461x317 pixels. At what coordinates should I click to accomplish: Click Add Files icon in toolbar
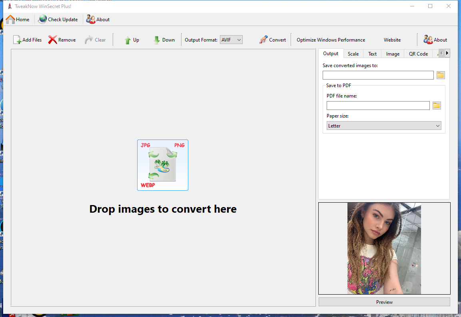tap(17, 40)
